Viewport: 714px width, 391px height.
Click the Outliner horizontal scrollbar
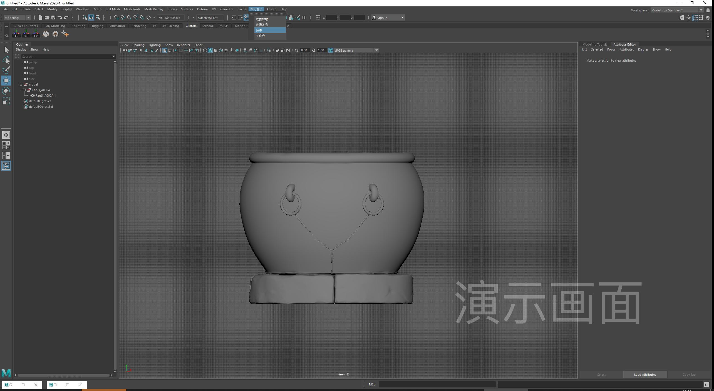point(63,375)
